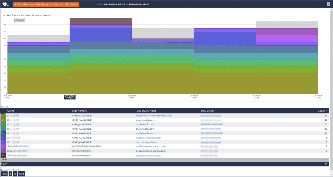Open productsearch.ubuntu.com. link in row 9
This screenshot has width=333, height=177.
pyautogui.click(x=151, y=151)
